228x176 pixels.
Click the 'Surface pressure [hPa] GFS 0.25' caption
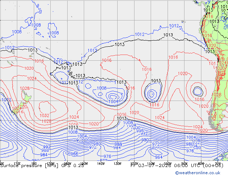[x=42, y=166]
